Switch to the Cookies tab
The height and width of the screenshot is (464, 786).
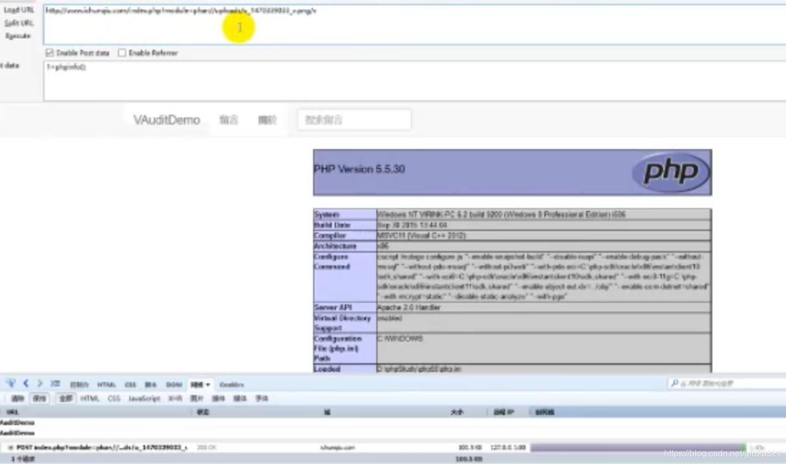click(x=231, y=385)
